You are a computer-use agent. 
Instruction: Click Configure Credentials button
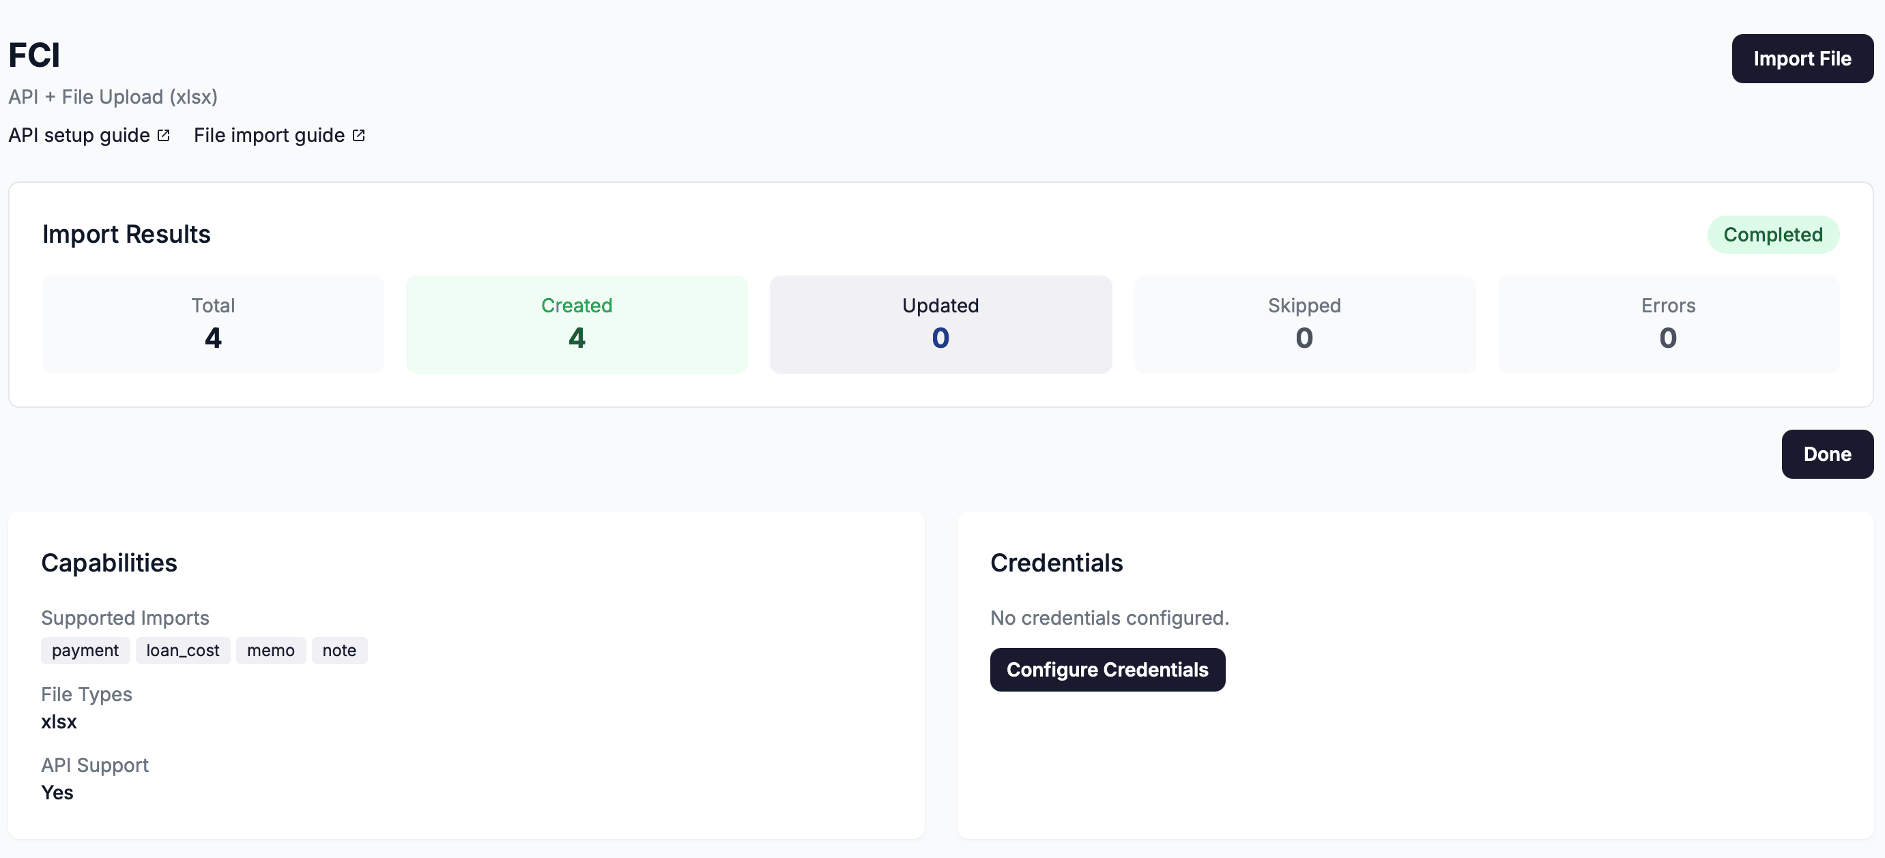coord(1107,669)
